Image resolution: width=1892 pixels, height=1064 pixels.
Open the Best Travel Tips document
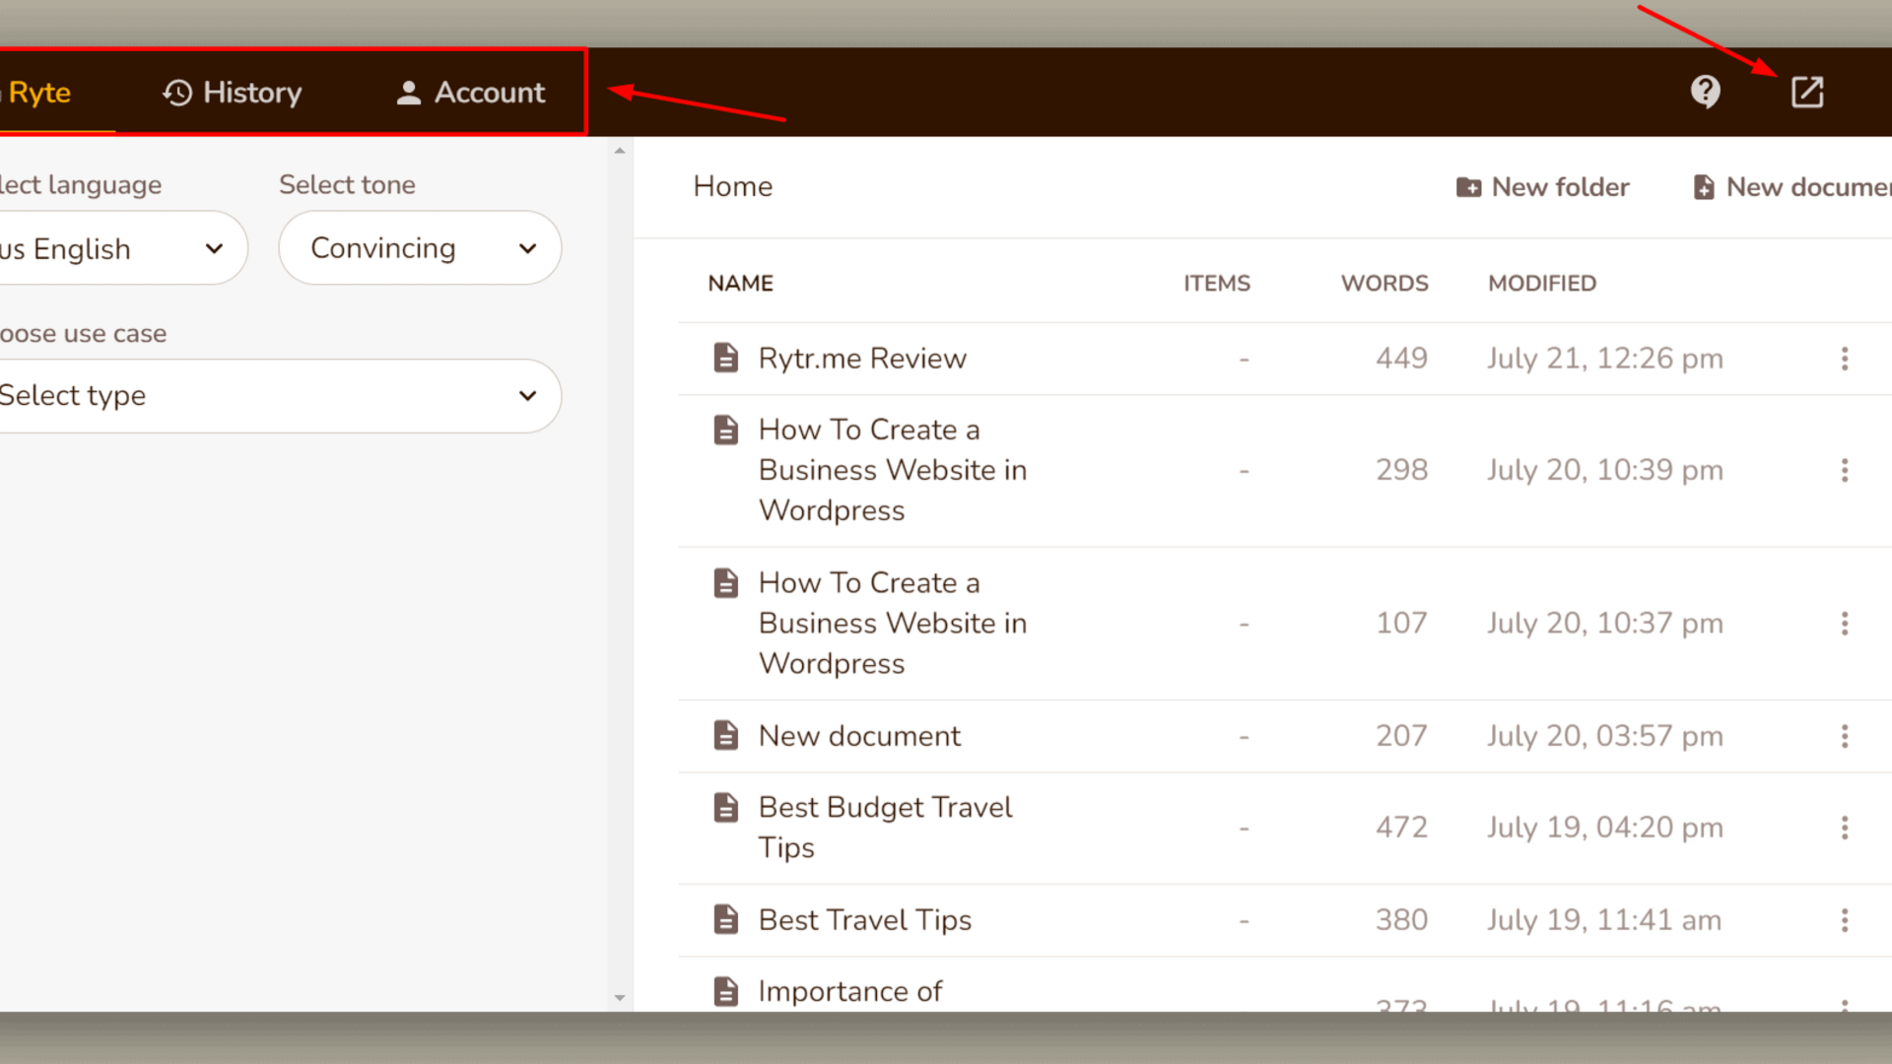864,920
